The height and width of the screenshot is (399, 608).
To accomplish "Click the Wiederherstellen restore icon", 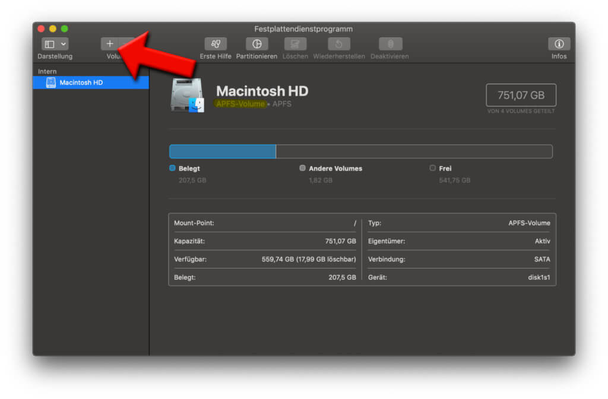I will click(x=338, y=44).
